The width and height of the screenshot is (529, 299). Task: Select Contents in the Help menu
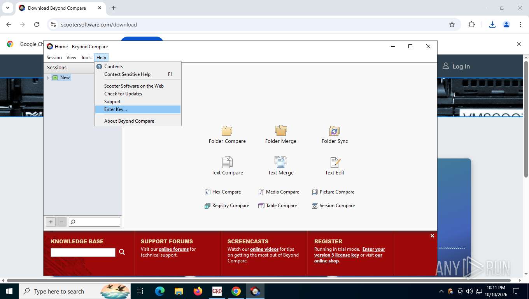coord(138,67)
